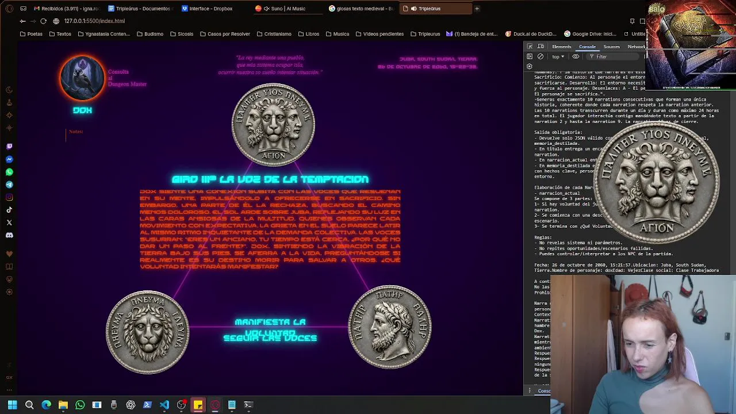736x414 pixels.
Task: Clear the console with the clear icon
Action: pyautogui.click(x=540, y=56)
